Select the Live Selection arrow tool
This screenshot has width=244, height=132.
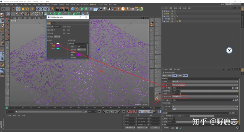click(14, 9)
